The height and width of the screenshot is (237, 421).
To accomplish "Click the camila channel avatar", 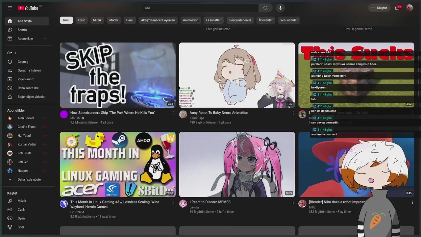I will (x=183, y=204).
